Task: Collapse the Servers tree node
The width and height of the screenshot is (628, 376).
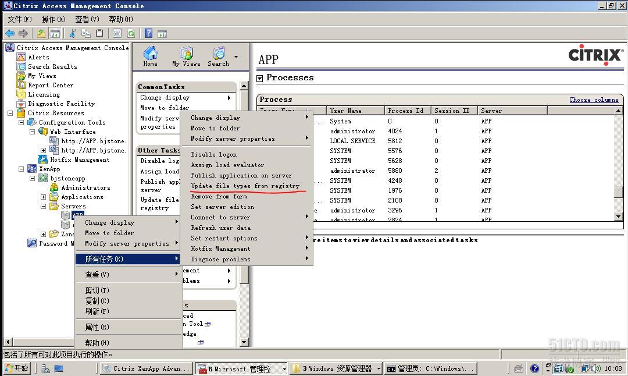Action: [43, 206]
